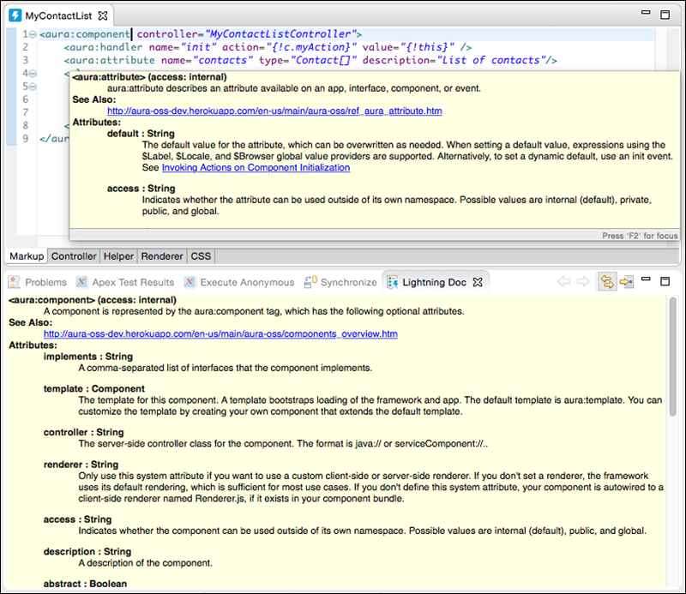The image size is (686, 594).
Task: Click the Execute Anonymous icon
Action: 190,282
